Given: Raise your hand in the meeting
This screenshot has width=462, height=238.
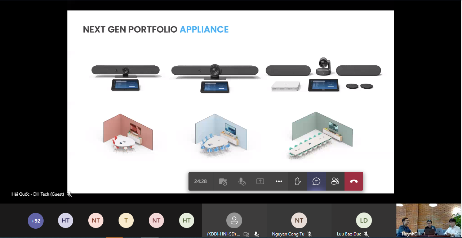Looking at the screenshot, I should (x=298, y=182).
